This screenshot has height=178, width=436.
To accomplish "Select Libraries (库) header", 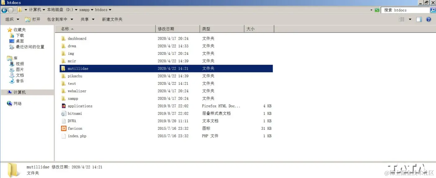I will (x=15, y=58).
